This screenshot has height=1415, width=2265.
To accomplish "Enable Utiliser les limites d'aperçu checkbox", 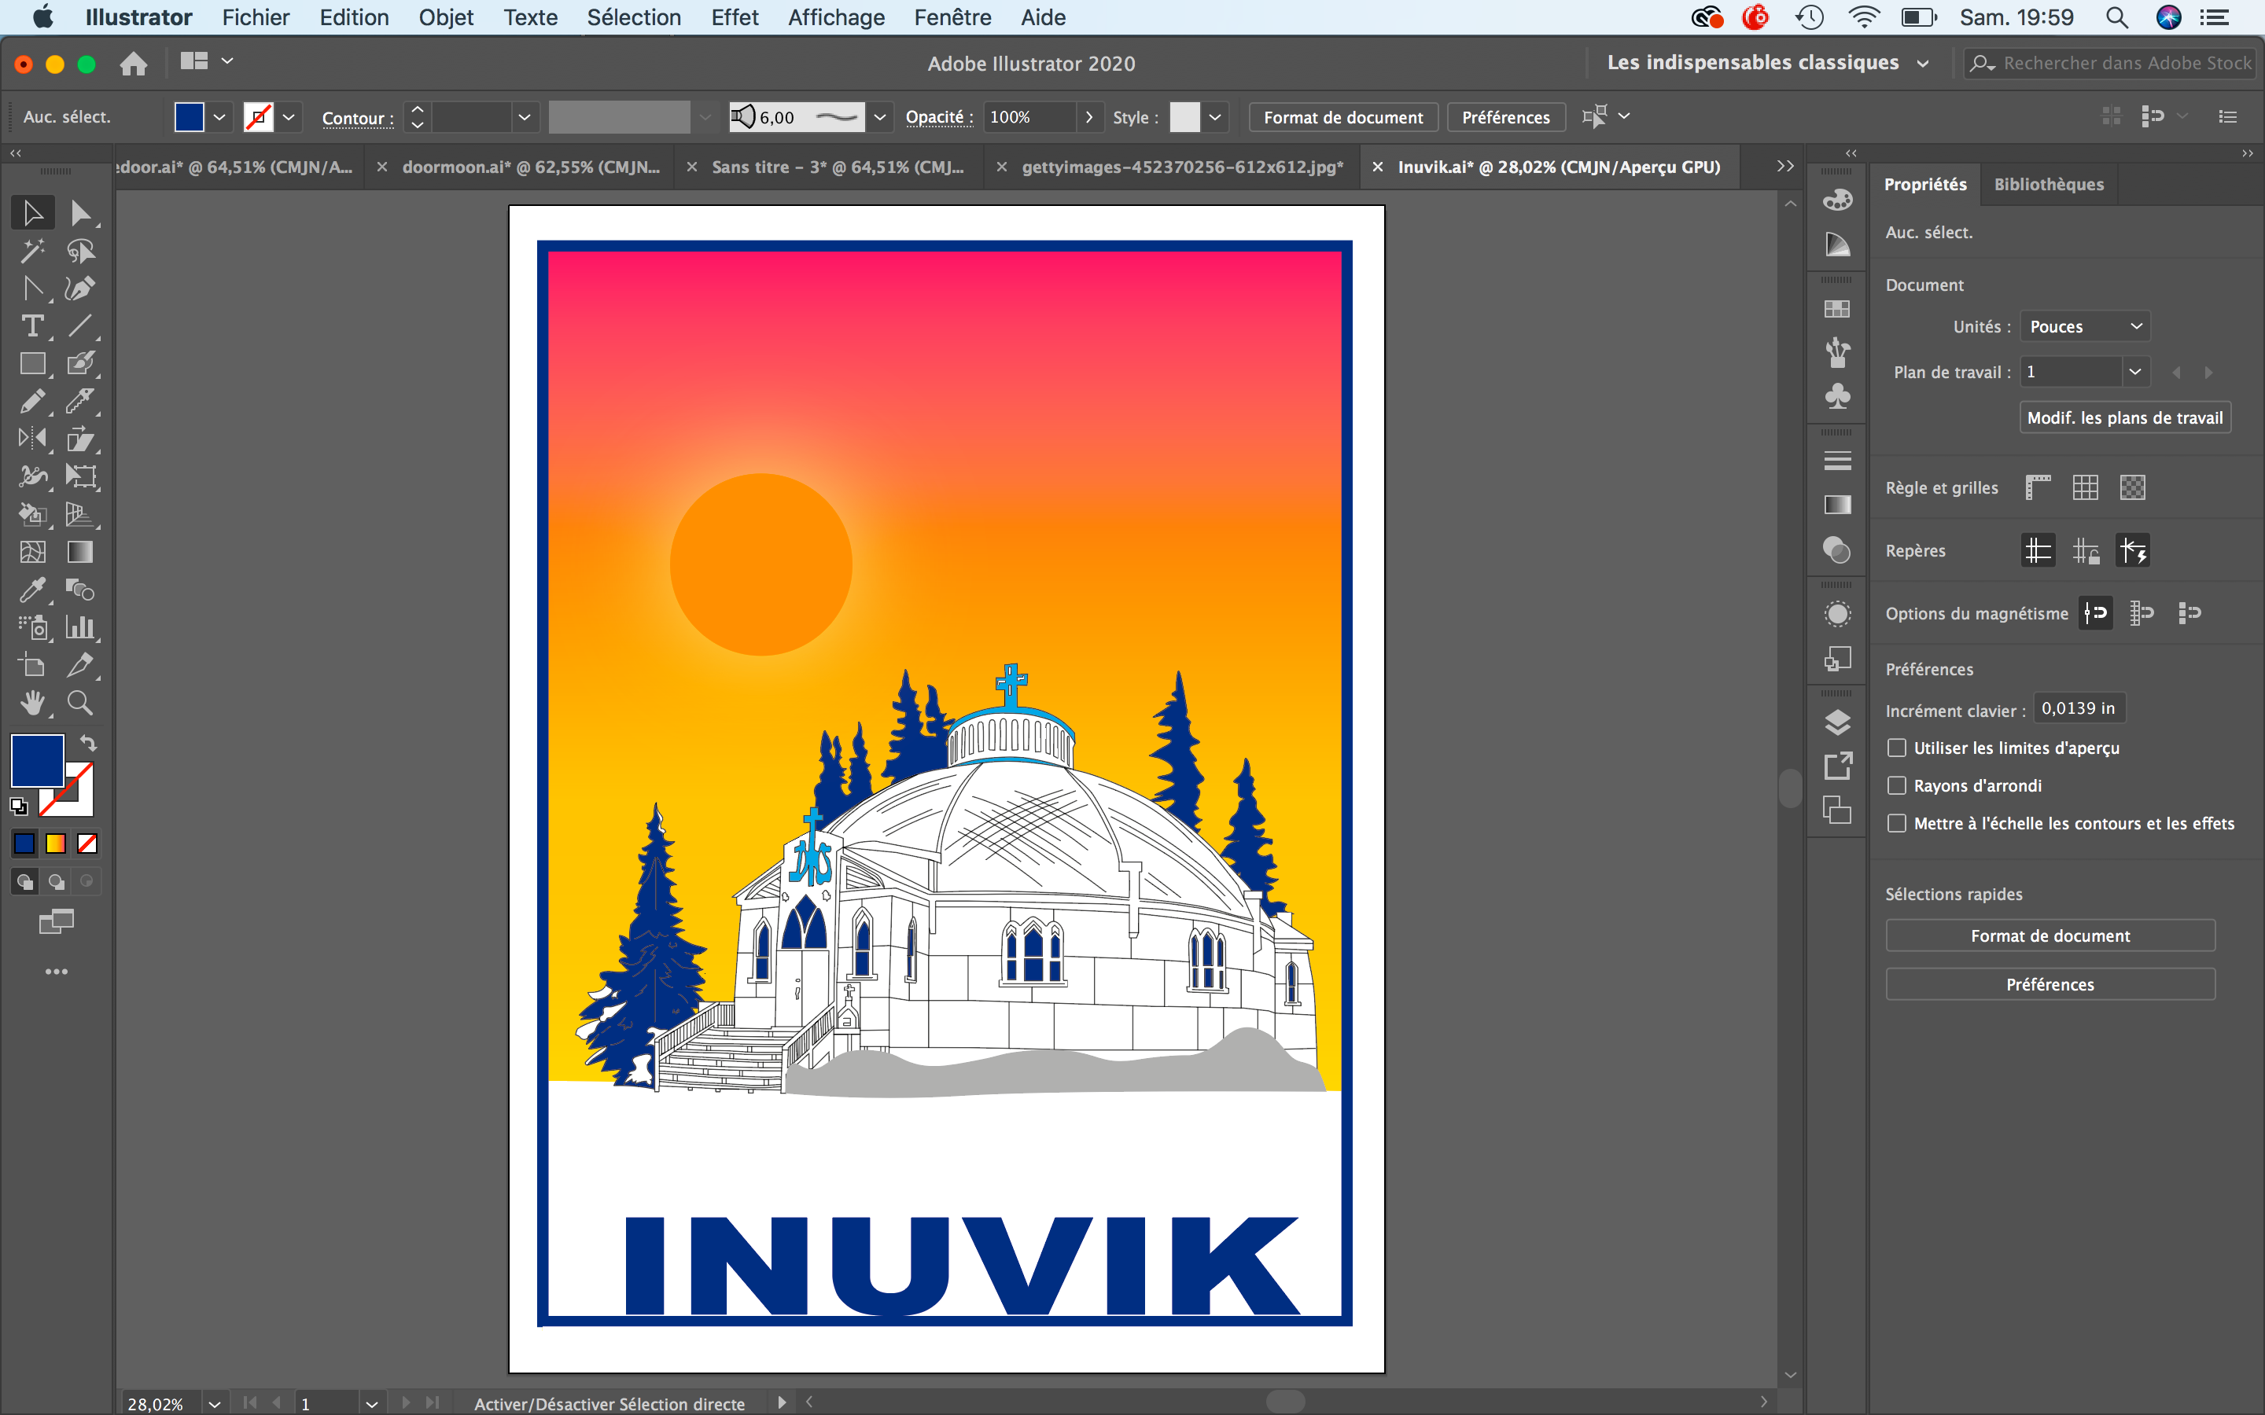I will pyautogui.click(x=1896, y=748).
